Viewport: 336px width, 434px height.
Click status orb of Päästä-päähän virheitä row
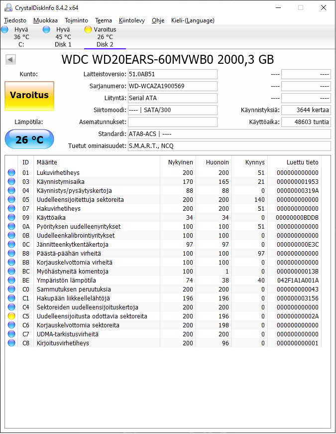point(11,253)
